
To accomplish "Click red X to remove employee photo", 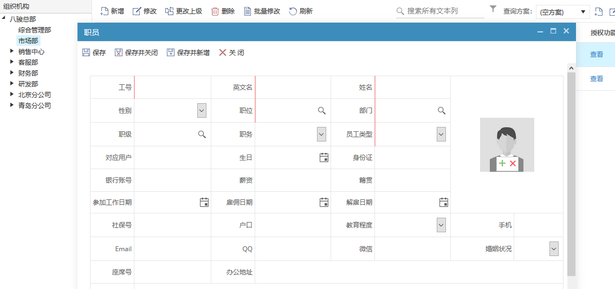I will pyautogui.click(x=513, y=163).
